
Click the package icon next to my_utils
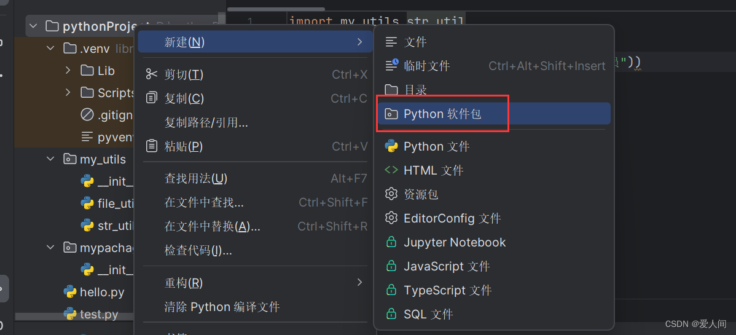69,159
